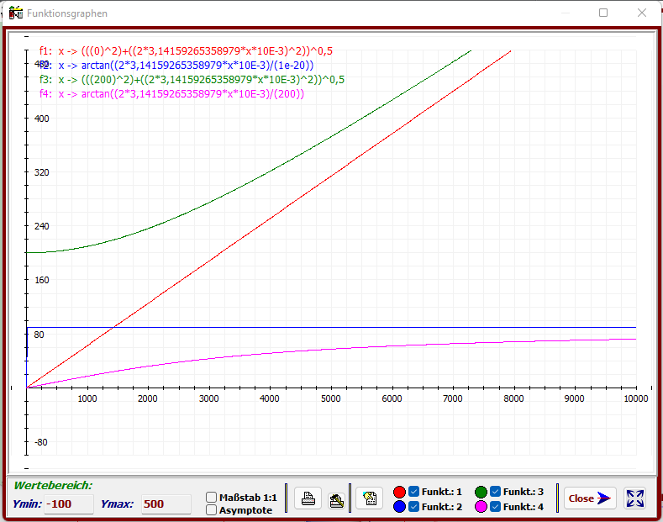Close the window using title bar X
Viewport: 663px width, 522px height.
click(x=642, y=13)
